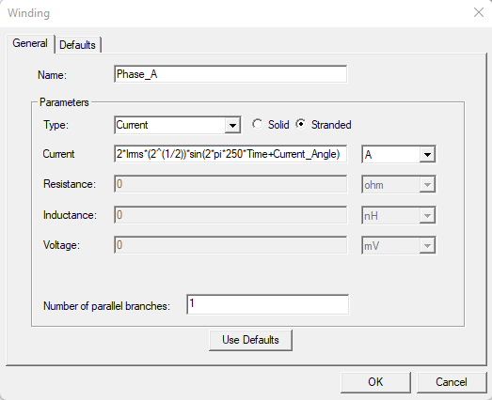
Task: Select the Stranded radio button
Action: (x=301, y=124)
